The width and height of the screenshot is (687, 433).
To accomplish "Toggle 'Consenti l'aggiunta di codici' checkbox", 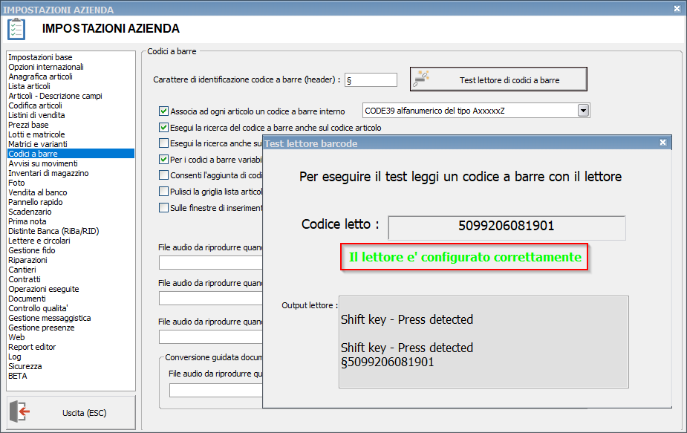I will point(164,175).
